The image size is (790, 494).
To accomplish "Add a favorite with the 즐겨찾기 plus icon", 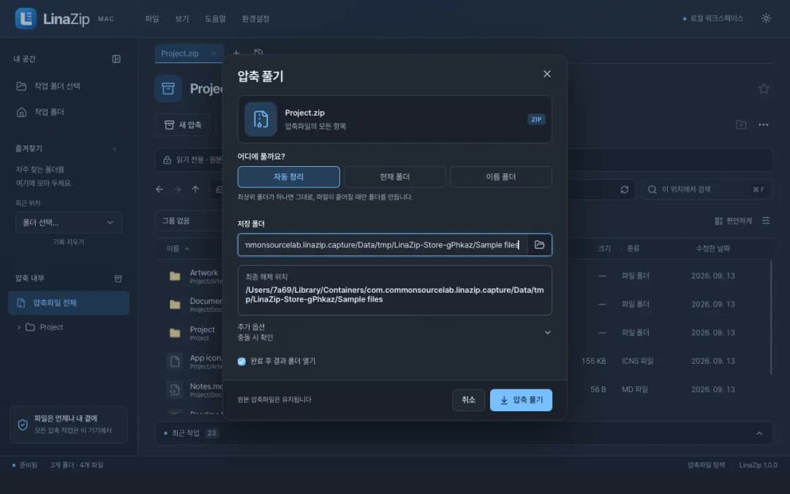I will [x=114, y=149].
